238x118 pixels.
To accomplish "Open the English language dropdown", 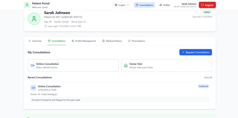I will click(x=122, y=5).
